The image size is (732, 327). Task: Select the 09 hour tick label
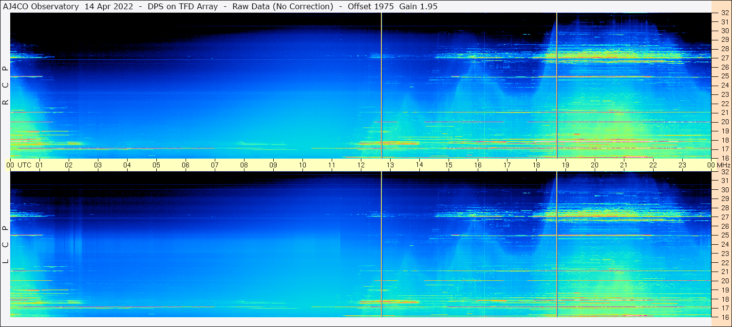click(273, 165)
